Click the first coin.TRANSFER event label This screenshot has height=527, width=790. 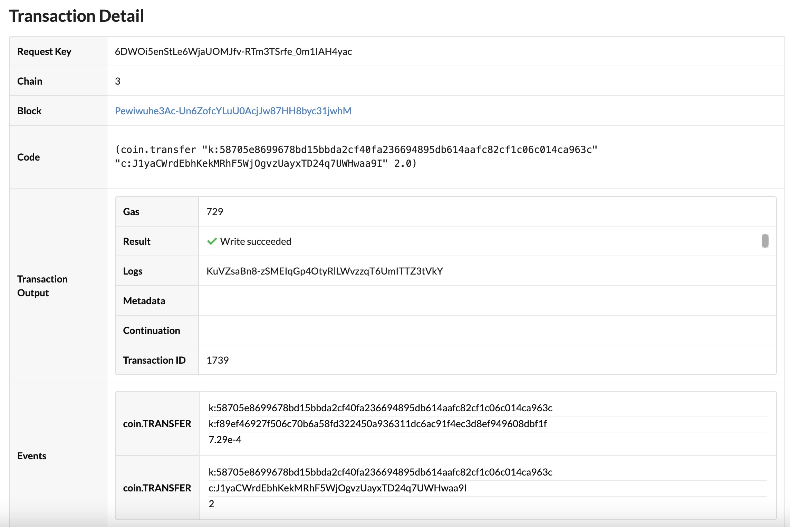tap(157, 424)
